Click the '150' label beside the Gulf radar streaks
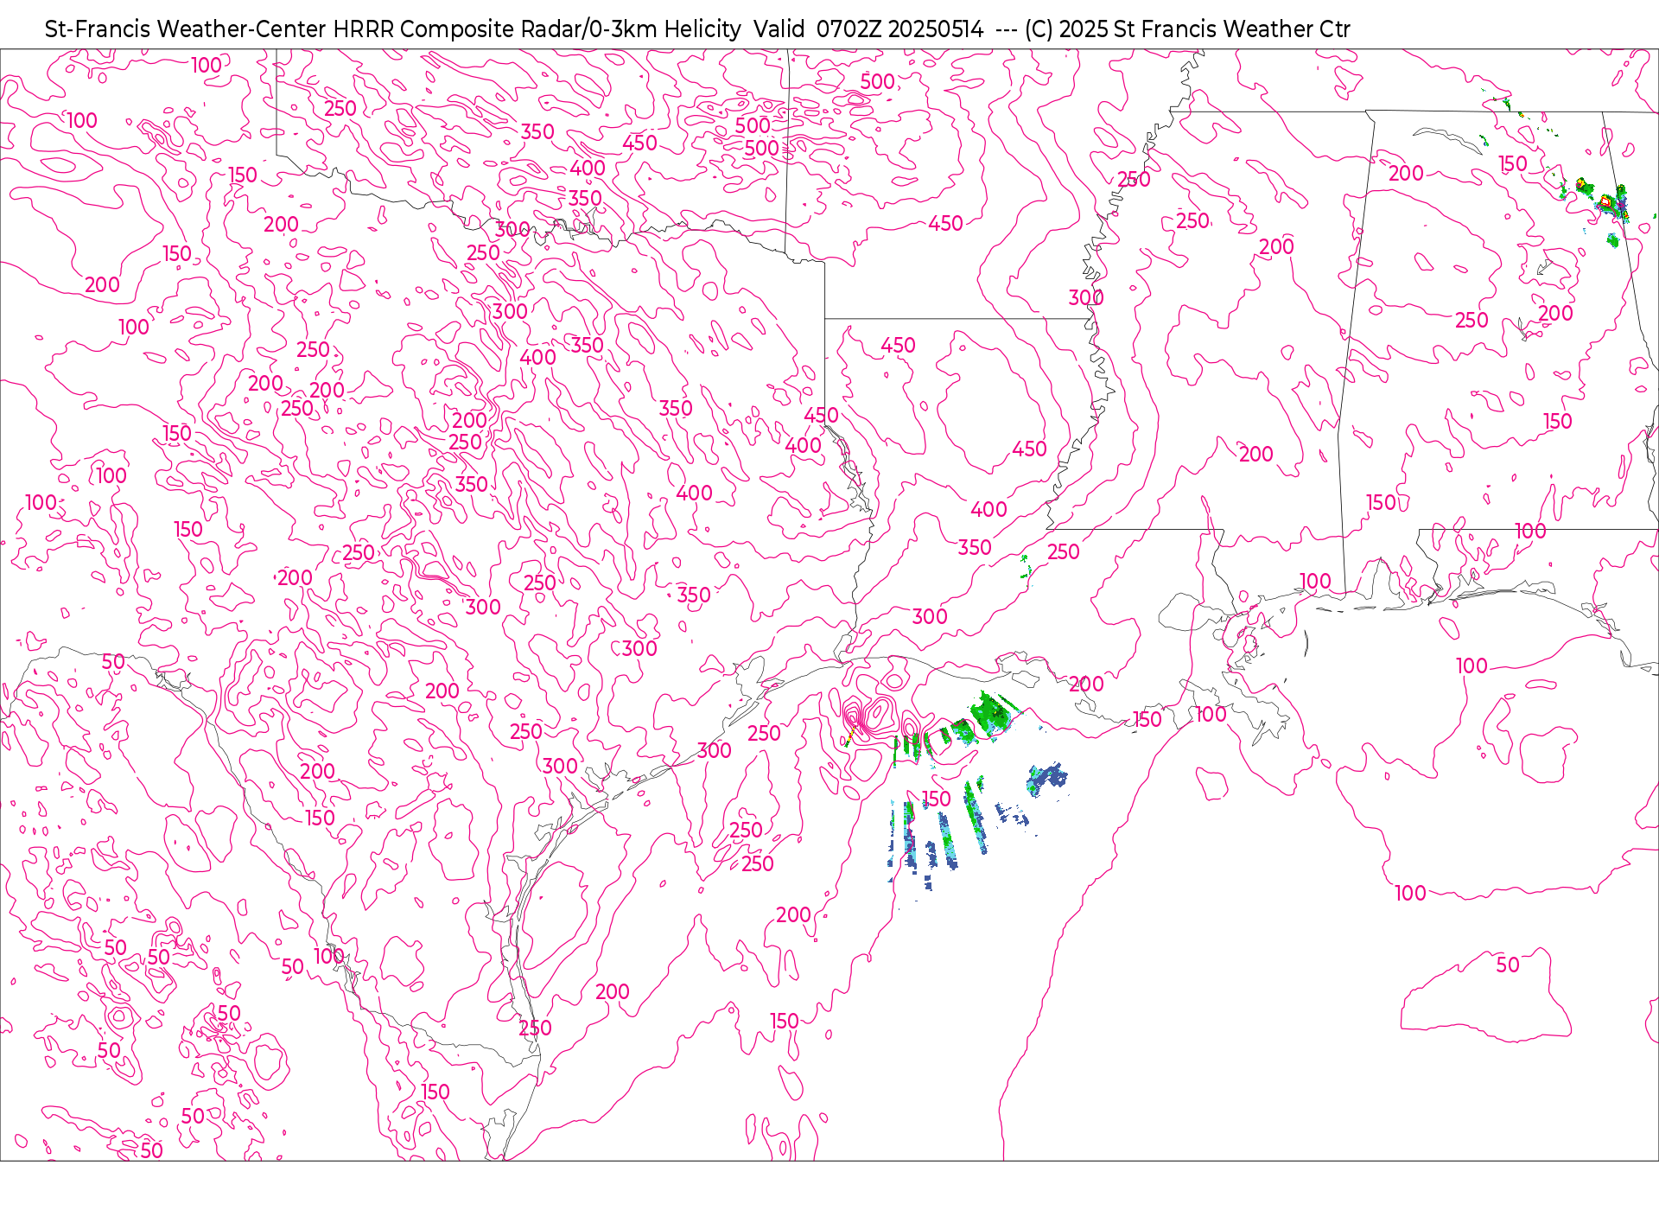The height and width of the screenshot is (1210, 1659). 936,799
